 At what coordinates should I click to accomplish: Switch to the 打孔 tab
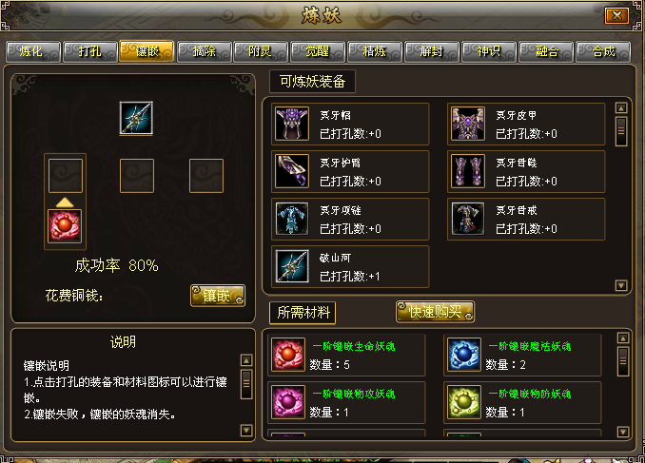[89, 51]
